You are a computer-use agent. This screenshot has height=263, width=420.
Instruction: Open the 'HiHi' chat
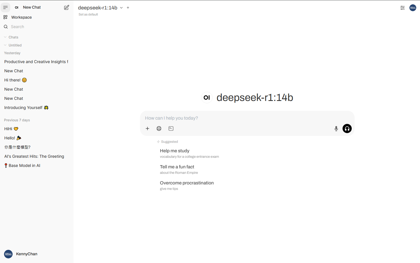click(x=11, y=129)
